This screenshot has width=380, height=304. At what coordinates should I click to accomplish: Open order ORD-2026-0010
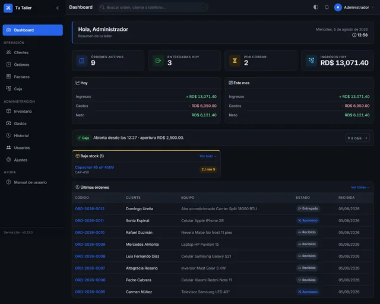click(x=90, y=233)
